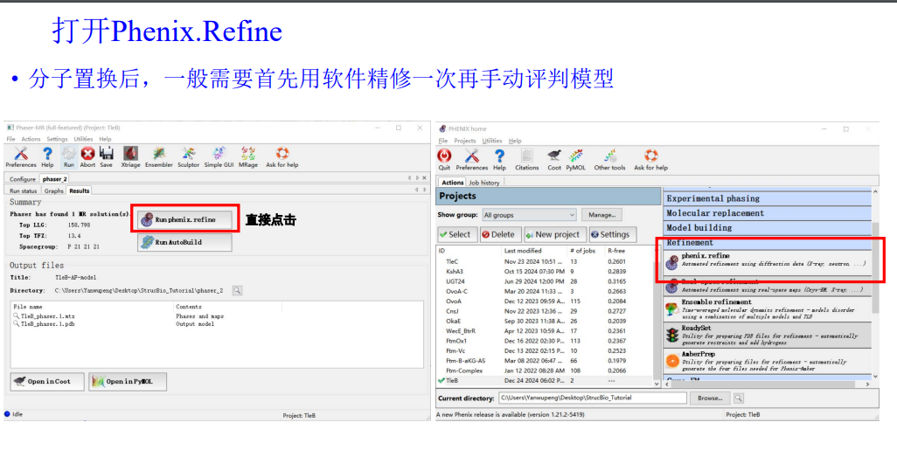This screenshot has width=897, height=450.
Task: Switch to Job history tab
Action: [484, 183]
